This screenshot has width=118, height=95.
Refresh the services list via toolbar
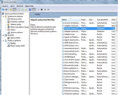click(22, 10)
